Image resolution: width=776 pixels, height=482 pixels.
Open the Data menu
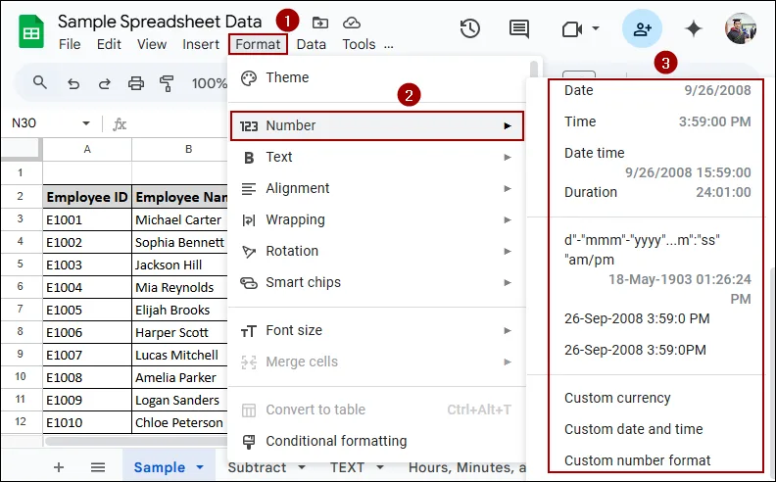coord(311,44)
